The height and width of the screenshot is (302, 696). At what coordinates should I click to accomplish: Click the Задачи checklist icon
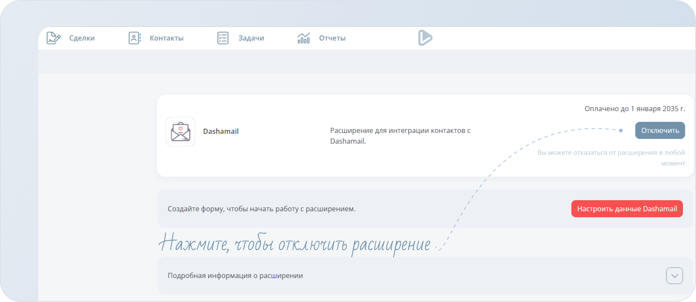223,38
